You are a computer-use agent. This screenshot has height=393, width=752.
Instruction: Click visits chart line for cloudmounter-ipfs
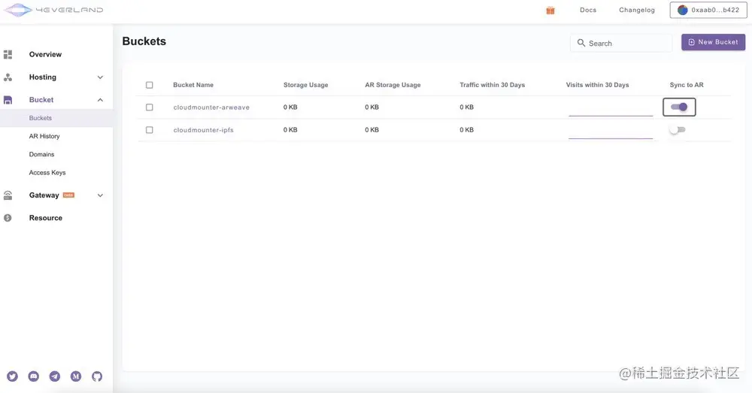pyautogui.click(x=611, y=138)
